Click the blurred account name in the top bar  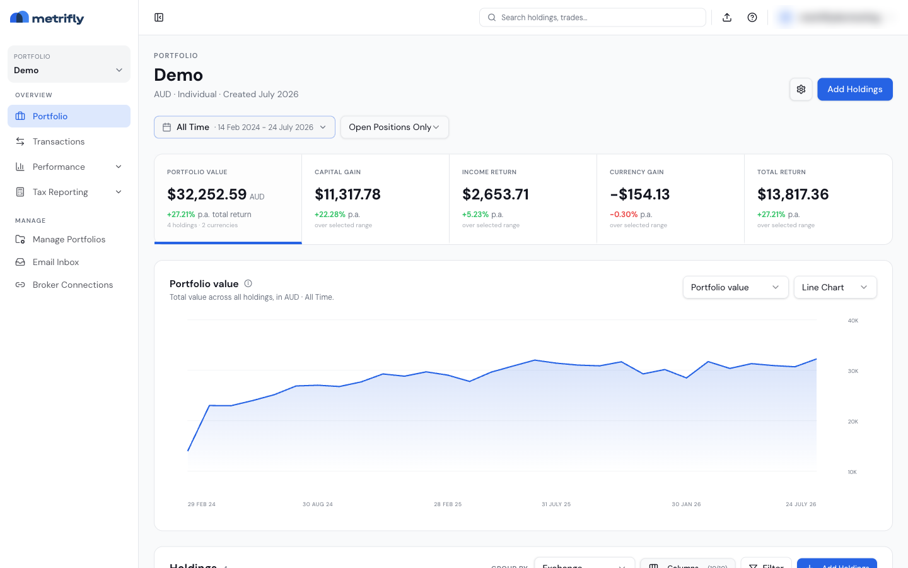click(x=841, y=18)
